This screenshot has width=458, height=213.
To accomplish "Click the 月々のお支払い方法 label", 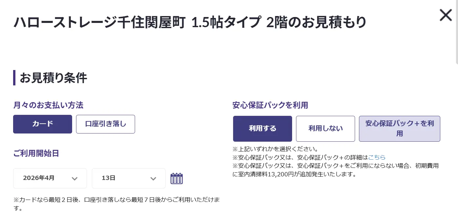I will (x=48, y=105).
